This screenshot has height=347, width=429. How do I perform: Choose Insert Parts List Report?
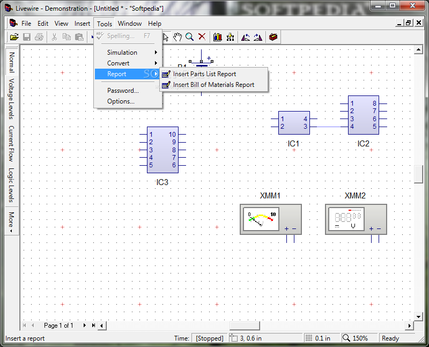[213, 74]
